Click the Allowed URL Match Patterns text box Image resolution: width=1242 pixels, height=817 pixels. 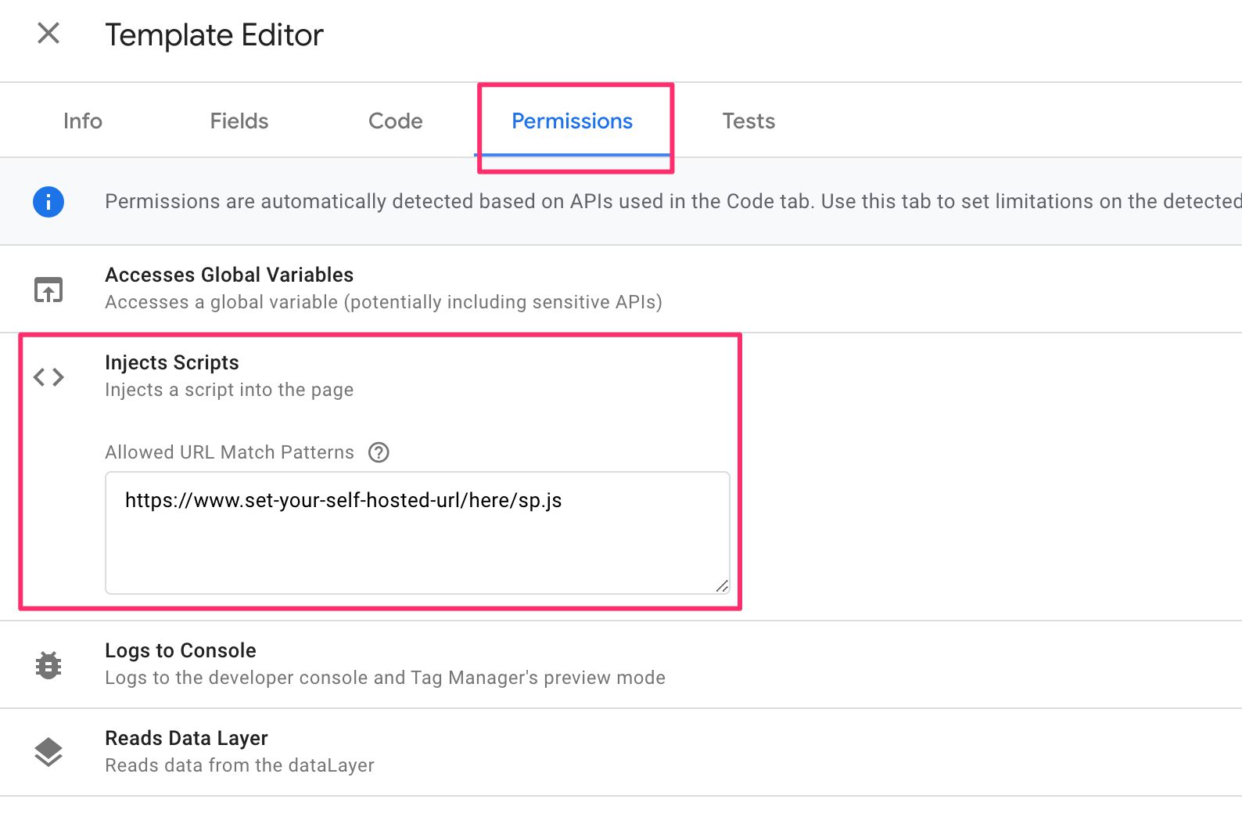pos(418,533)
